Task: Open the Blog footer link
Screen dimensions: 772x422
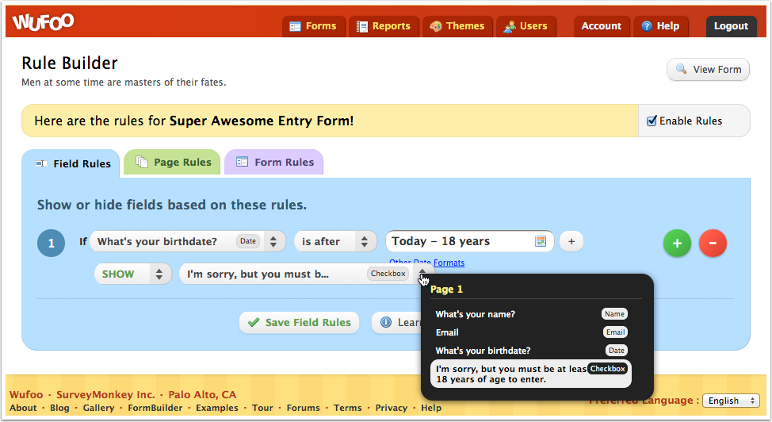Action: coord(59,408)
